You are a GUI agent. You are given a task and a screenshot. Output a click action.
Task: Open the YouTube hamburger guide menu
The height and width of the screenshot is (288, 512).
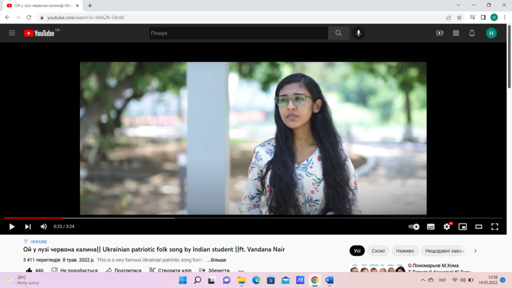(12, 33)
